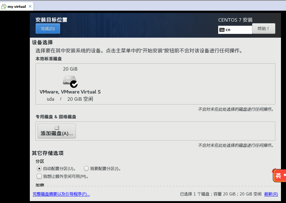Click the 20 GiB disk size label
Viewport: 286px width, 203px height.
70,69
